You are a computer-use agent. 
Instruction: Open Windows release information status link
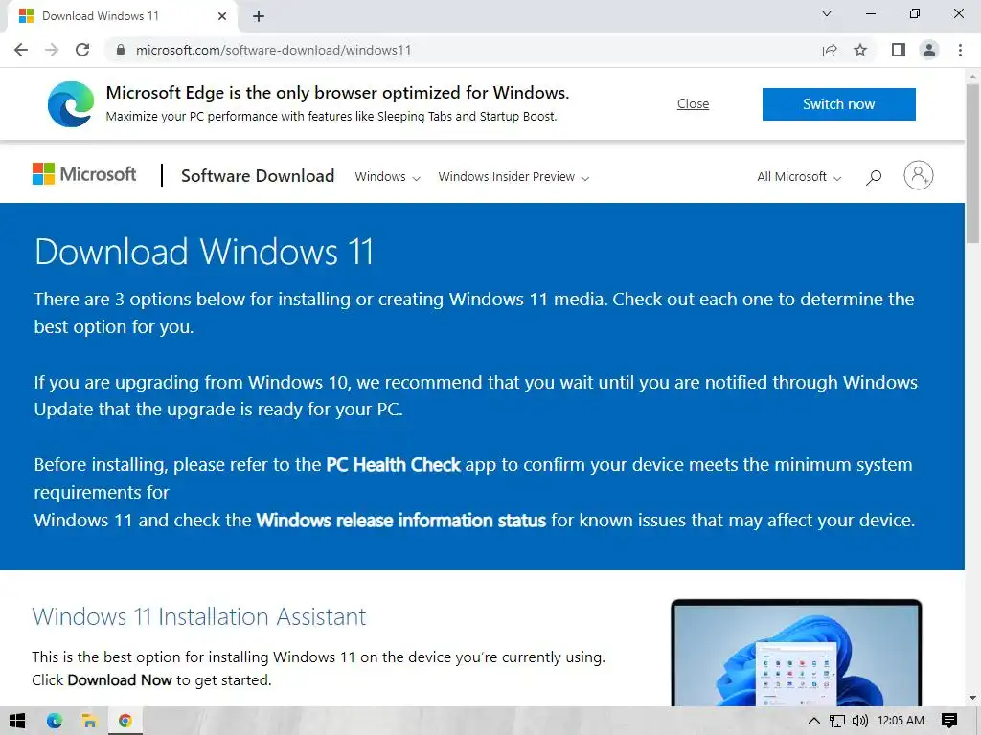coord(401,520)
